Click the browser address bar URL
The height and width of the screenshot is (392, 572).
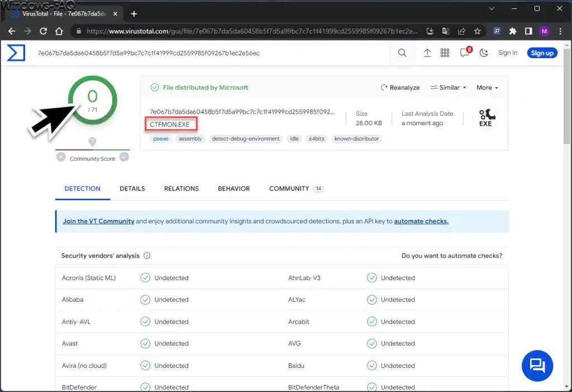tap(252, 31)
